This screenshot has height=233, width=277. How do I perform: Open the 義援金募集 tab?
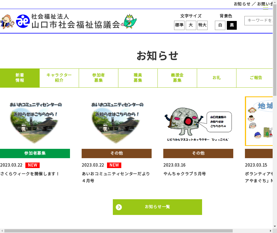coord(177,78)
